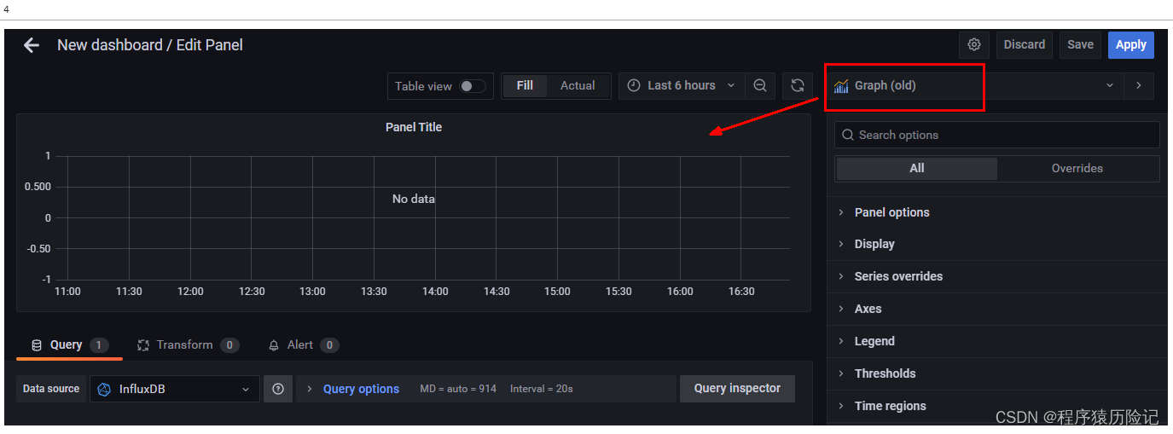The width and height of the screenshot is (1173, 434).
Task: Select the Overrides tab
Action: (x=1077, y=169)
